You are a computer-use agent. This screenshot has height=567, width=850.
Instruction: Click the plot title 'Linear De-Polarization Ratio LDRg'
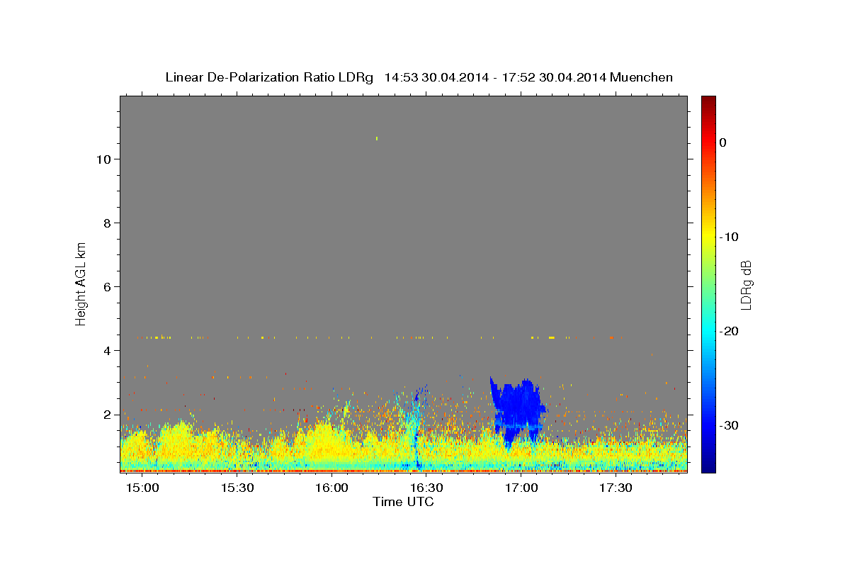click(268, 77)
